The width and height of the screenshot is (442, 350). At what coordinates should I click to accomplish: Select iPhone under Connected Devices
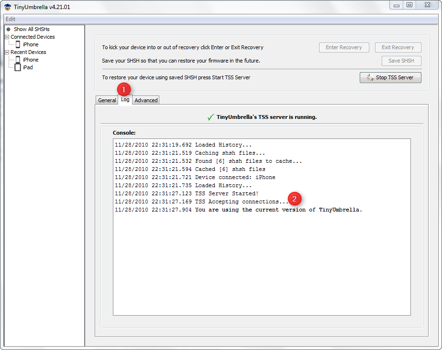click(x=31, y=44)
